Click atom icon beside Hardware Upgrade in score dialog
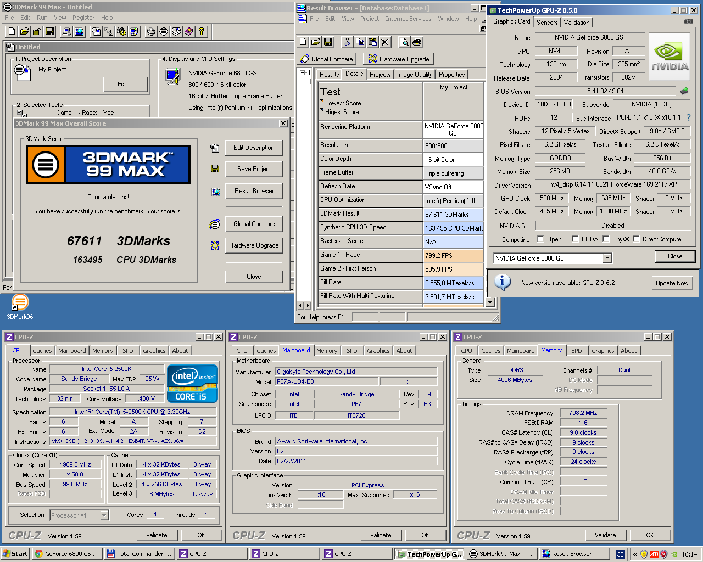Viewport: 703px width, 562px height. pos(215,246)
